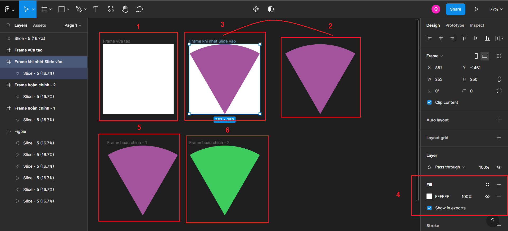Open Pass through blend mode dropdown

click(x=450, y=167)
